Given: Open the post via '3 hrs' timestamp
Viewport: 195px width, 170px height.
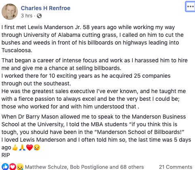Looking at the screenshot, I should pos(27,16).
